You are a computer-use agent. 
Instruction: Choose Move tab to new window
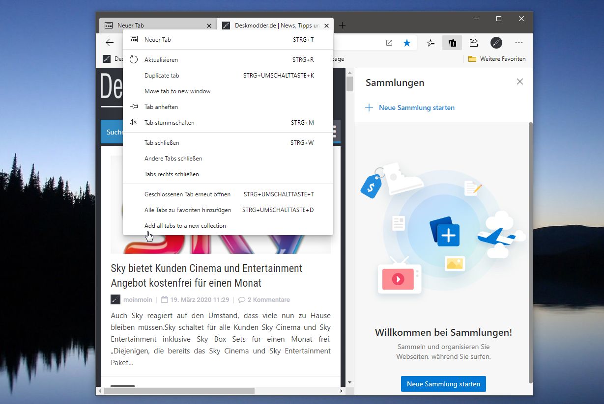228,91
